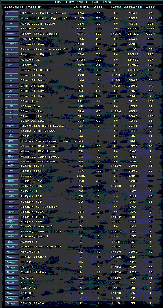163x308 pixels.
Task: Select the Medium MG icon
Action: pyautogui.click(x=12, y=59)
